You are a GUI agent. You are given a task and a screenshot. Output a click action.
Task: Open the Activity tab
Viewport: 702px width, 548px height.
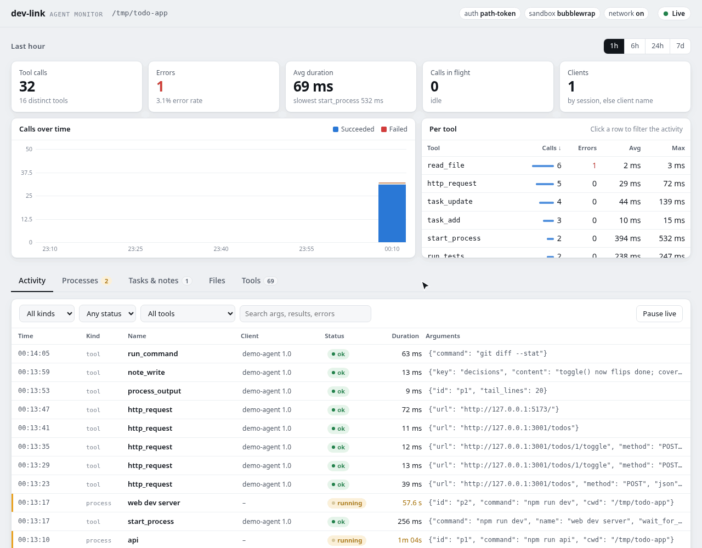(32, 281)
